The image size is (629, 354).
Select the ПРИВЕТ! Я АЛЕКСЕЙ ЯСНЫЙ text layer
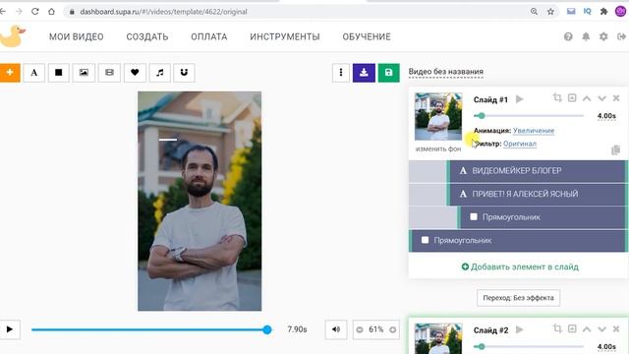pos(537,194)
